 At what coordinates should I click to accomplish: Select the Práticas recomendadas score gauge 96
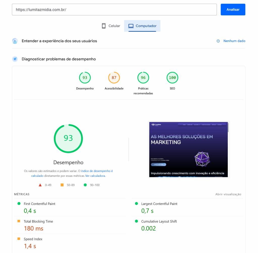coord(143,78)
